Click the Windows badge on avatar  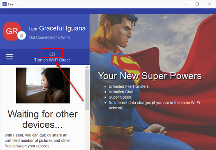22,36
